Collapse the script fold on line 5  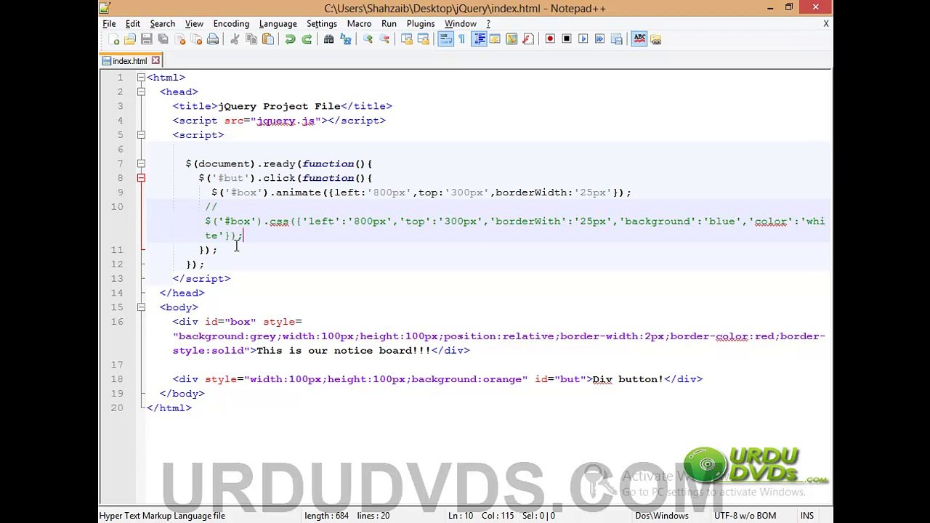click(x=141, y=135)
